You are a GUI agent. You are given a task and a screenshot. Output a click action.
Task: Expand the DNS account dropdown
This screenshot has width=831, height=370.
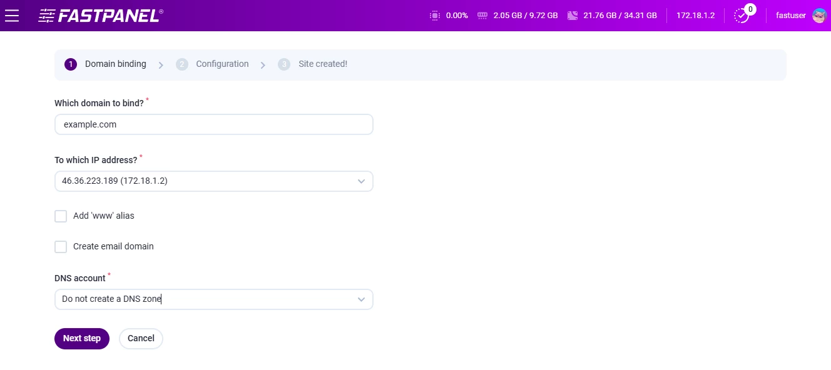point(214,299)
